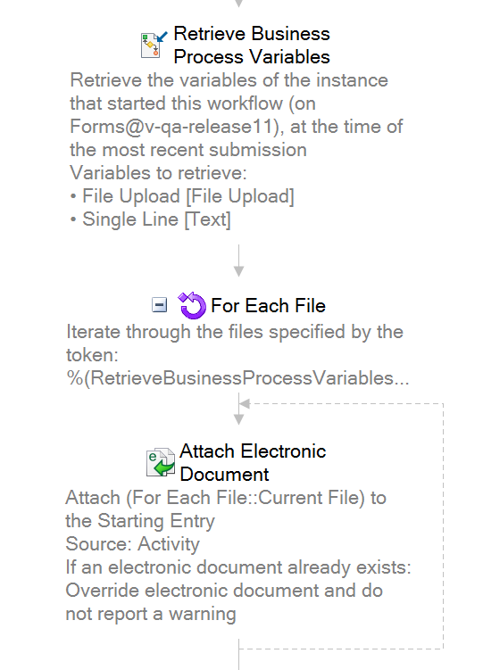Click the arrow leading into Attach Electronic Document
This screenshot has height=670, width=483.
click(239, 409)
